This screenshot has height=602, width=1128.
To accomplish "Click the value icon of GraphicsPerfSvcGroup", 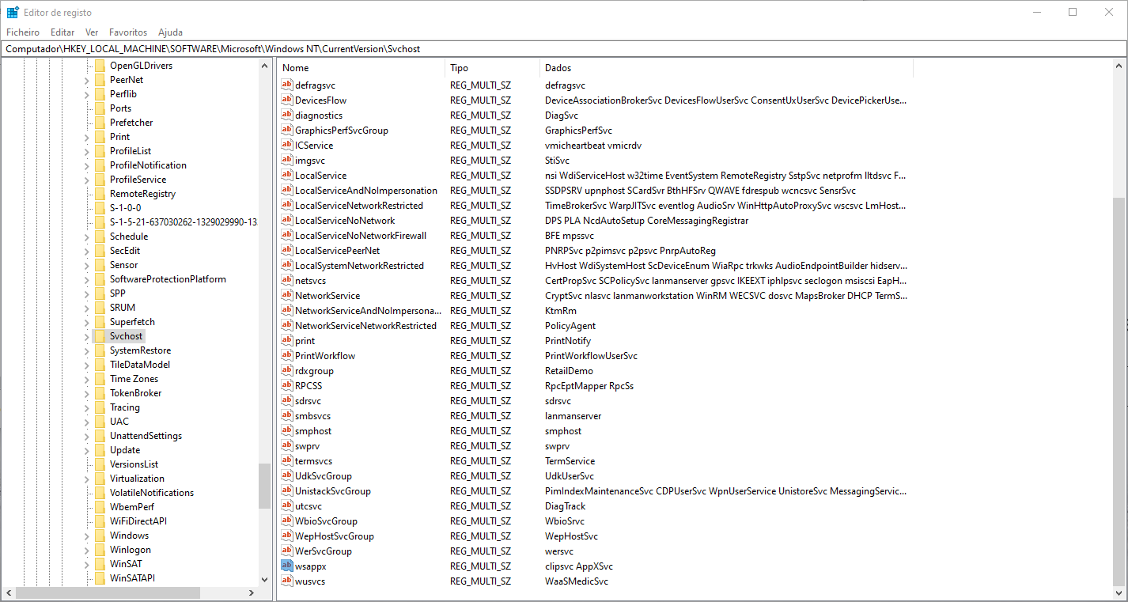I will click(287, 131).
